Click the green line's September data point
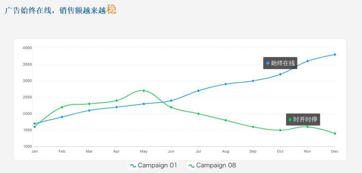The width and height of the screenshot is (362, 173). pyautogui.click(x=253, y=127)
